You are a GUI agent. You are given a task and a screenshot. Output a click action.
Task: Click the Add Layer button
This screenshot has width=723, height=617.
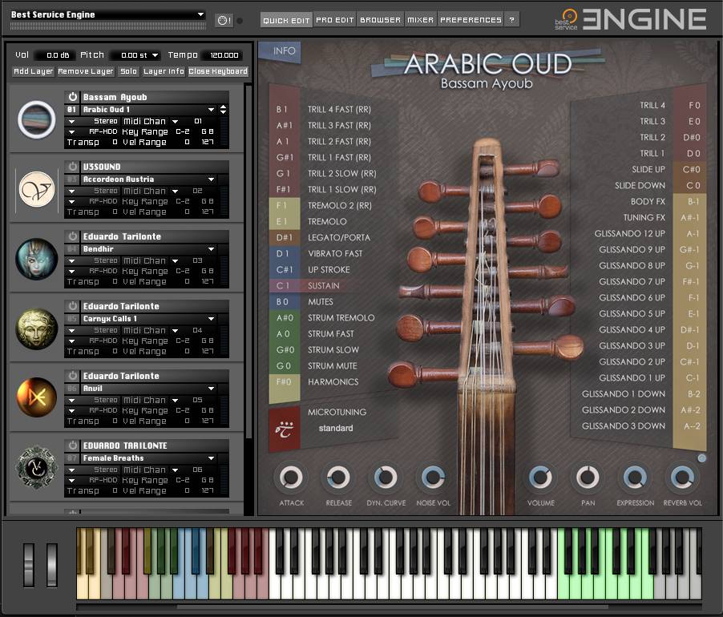click(x=34, y=71)
